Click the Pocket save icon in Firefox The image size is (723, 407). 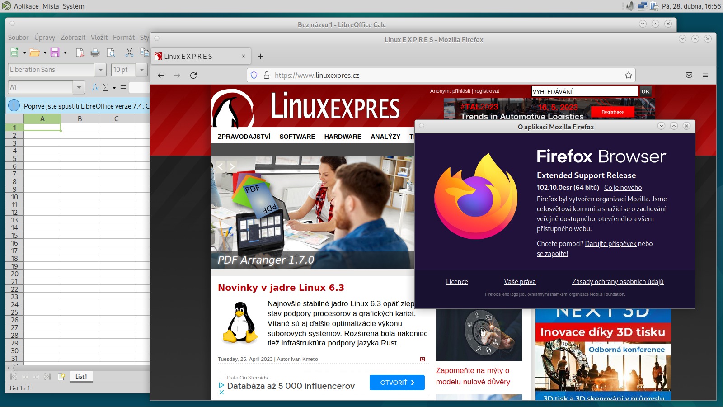[689, 75]
